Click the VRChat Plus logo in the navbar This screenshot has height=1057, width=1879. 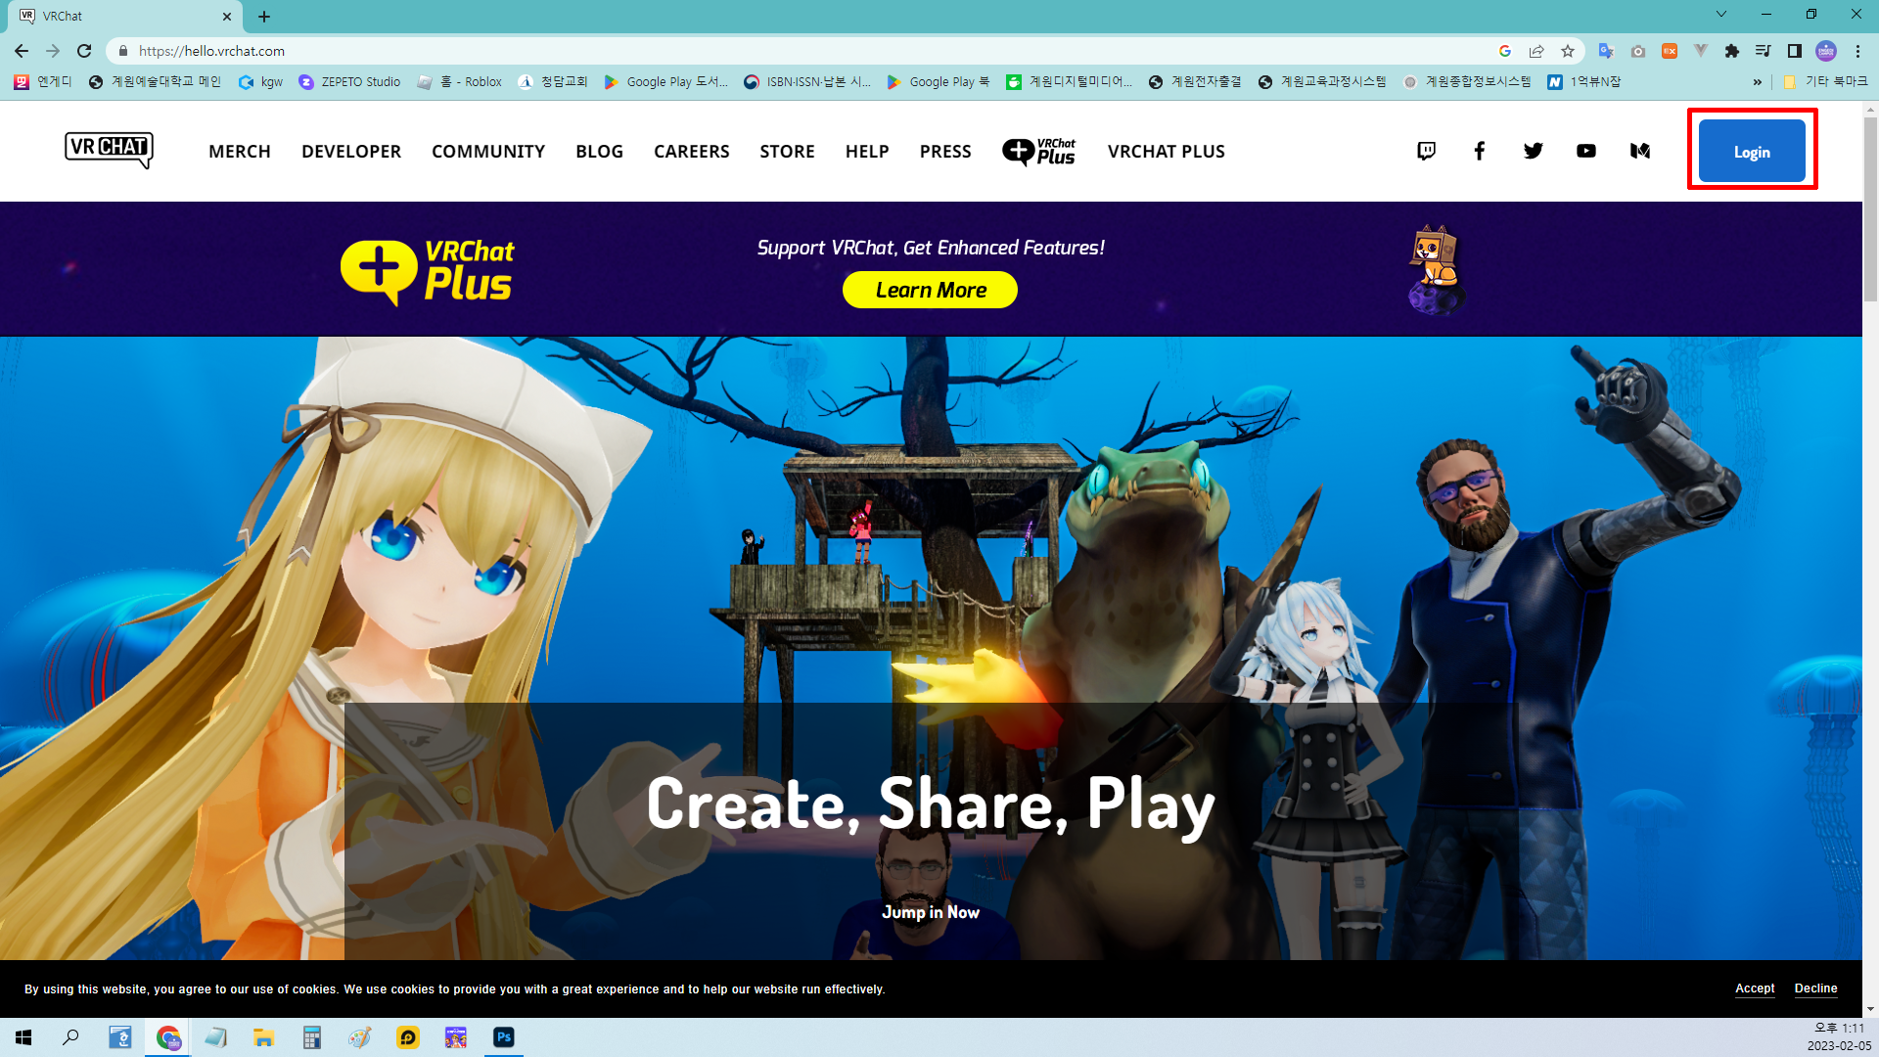pos(1038,152)
